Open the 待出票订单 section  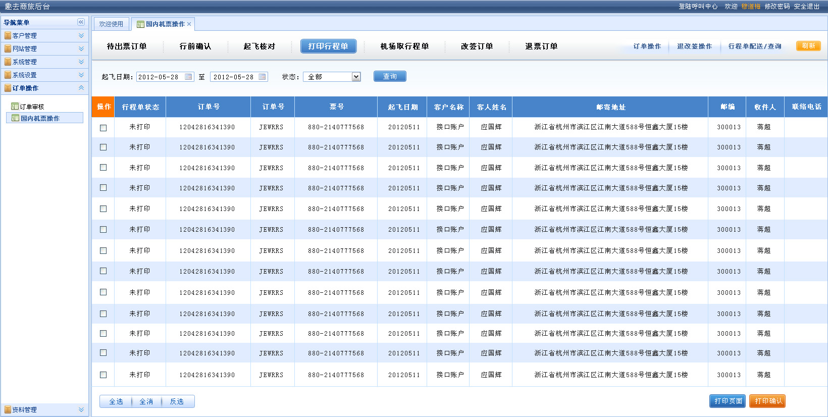pyautogui.click(x=127, y=46)
